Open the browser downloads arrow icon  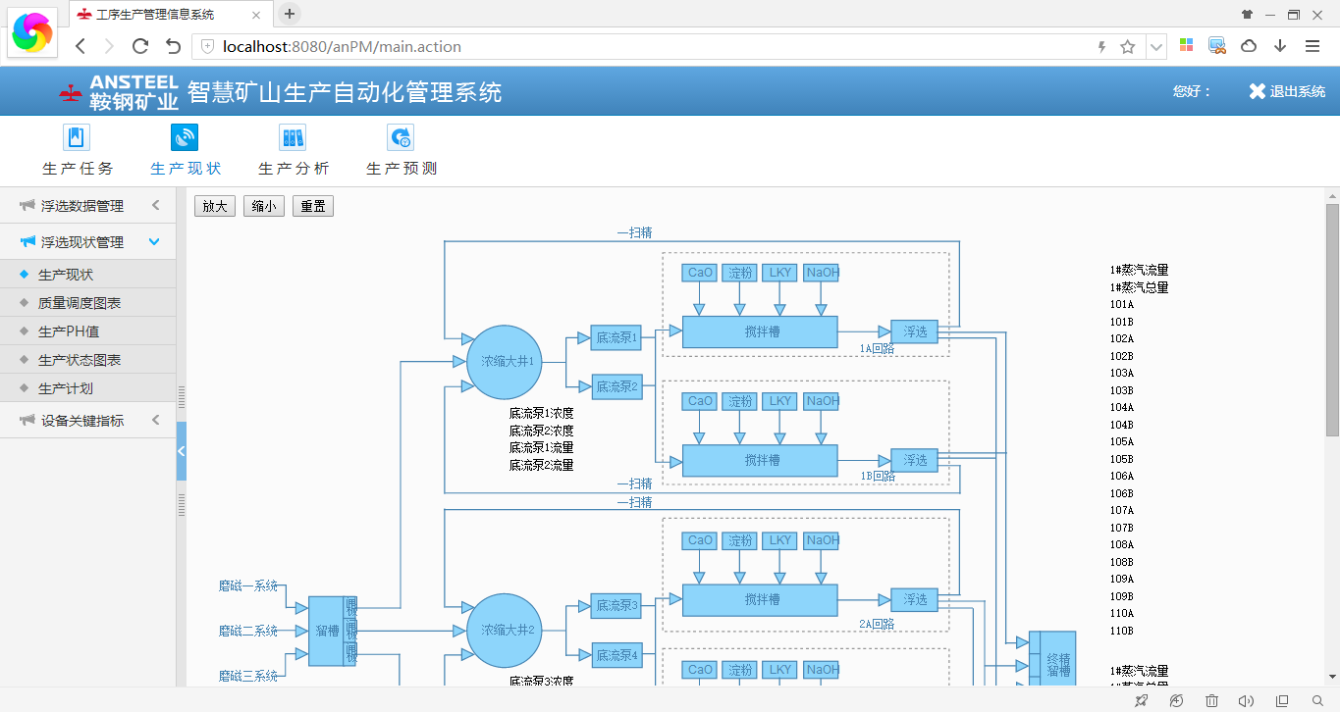pyautogui.click(x=1280, y=46)
